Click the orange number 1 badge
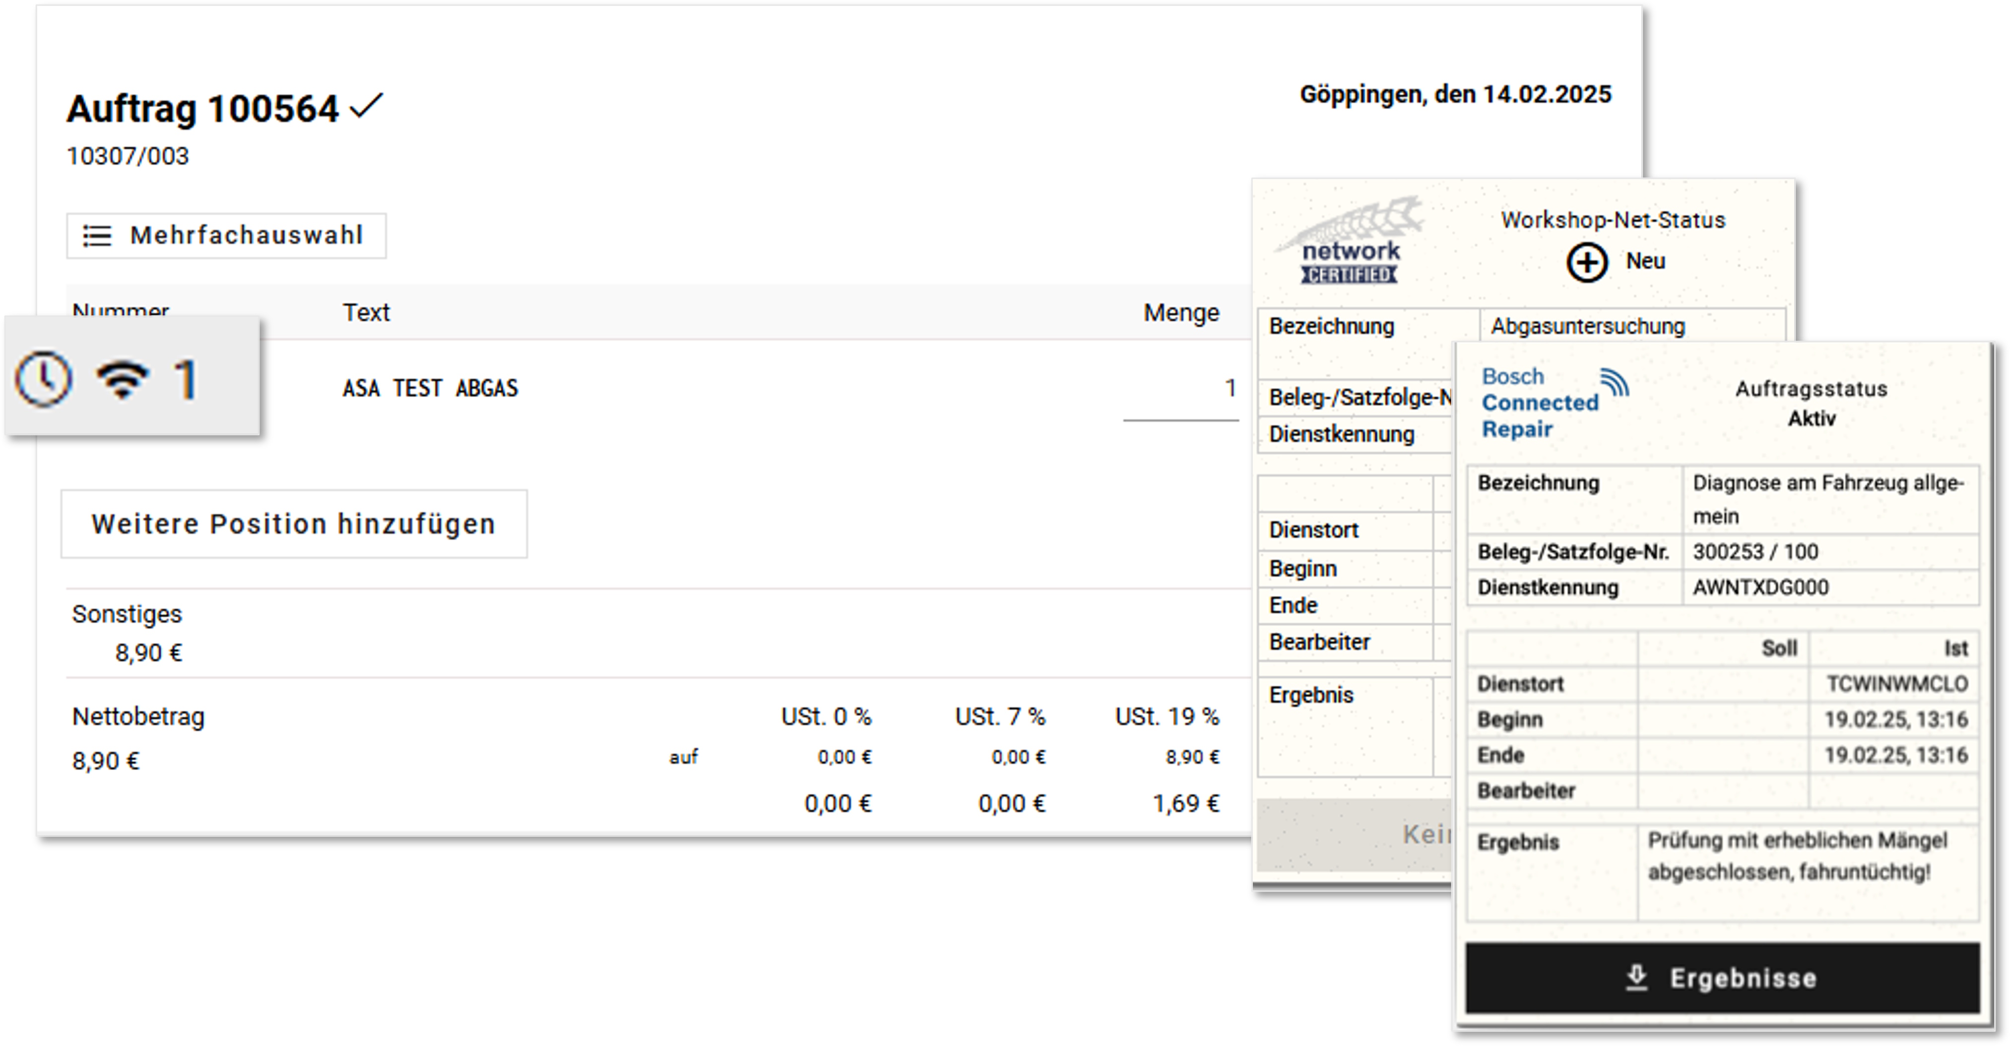The height and width of the screenshot is (1046, 2010). click(x=185, y=380)
